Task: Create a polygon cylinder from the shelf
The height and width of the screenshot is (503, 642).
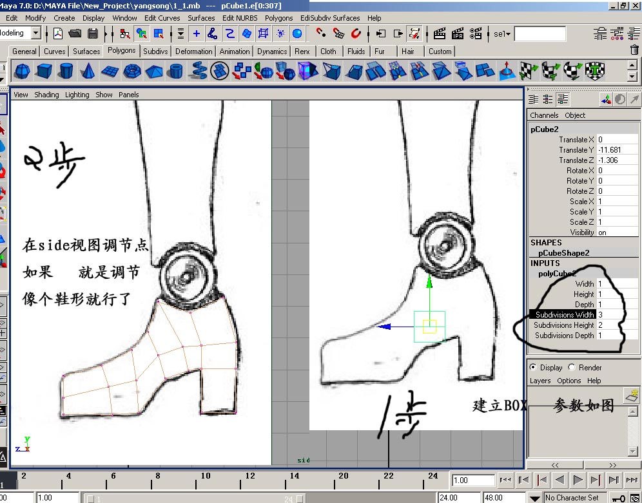Action: coord(66,71)
